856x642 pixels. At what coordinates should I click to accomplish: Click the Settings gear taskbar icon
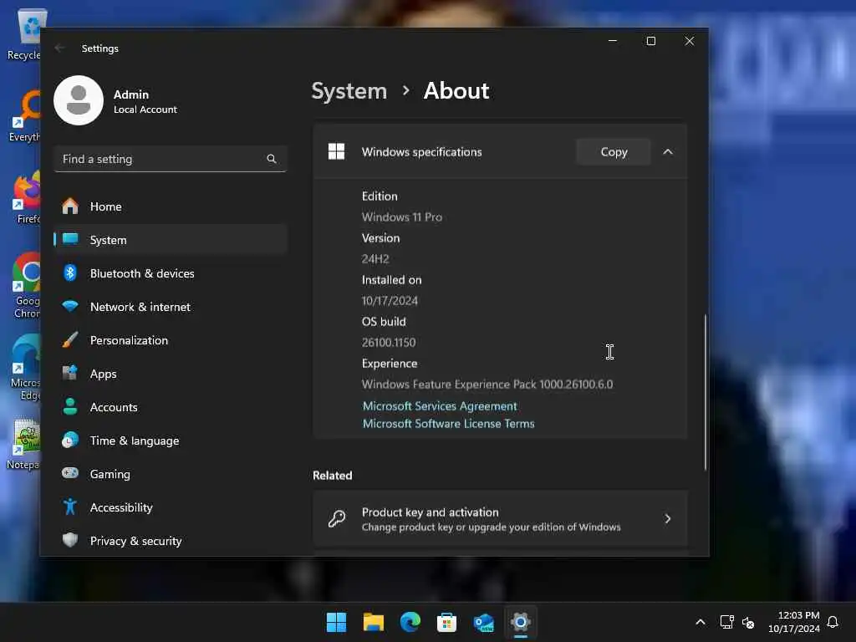point(521,622)
